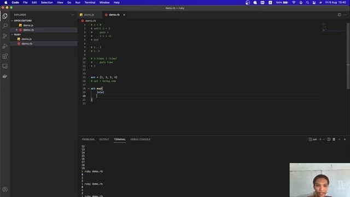Split the terminal panel
Viewport: 350px width, 197px height.
pyautogui.click(x=329, y=139)
